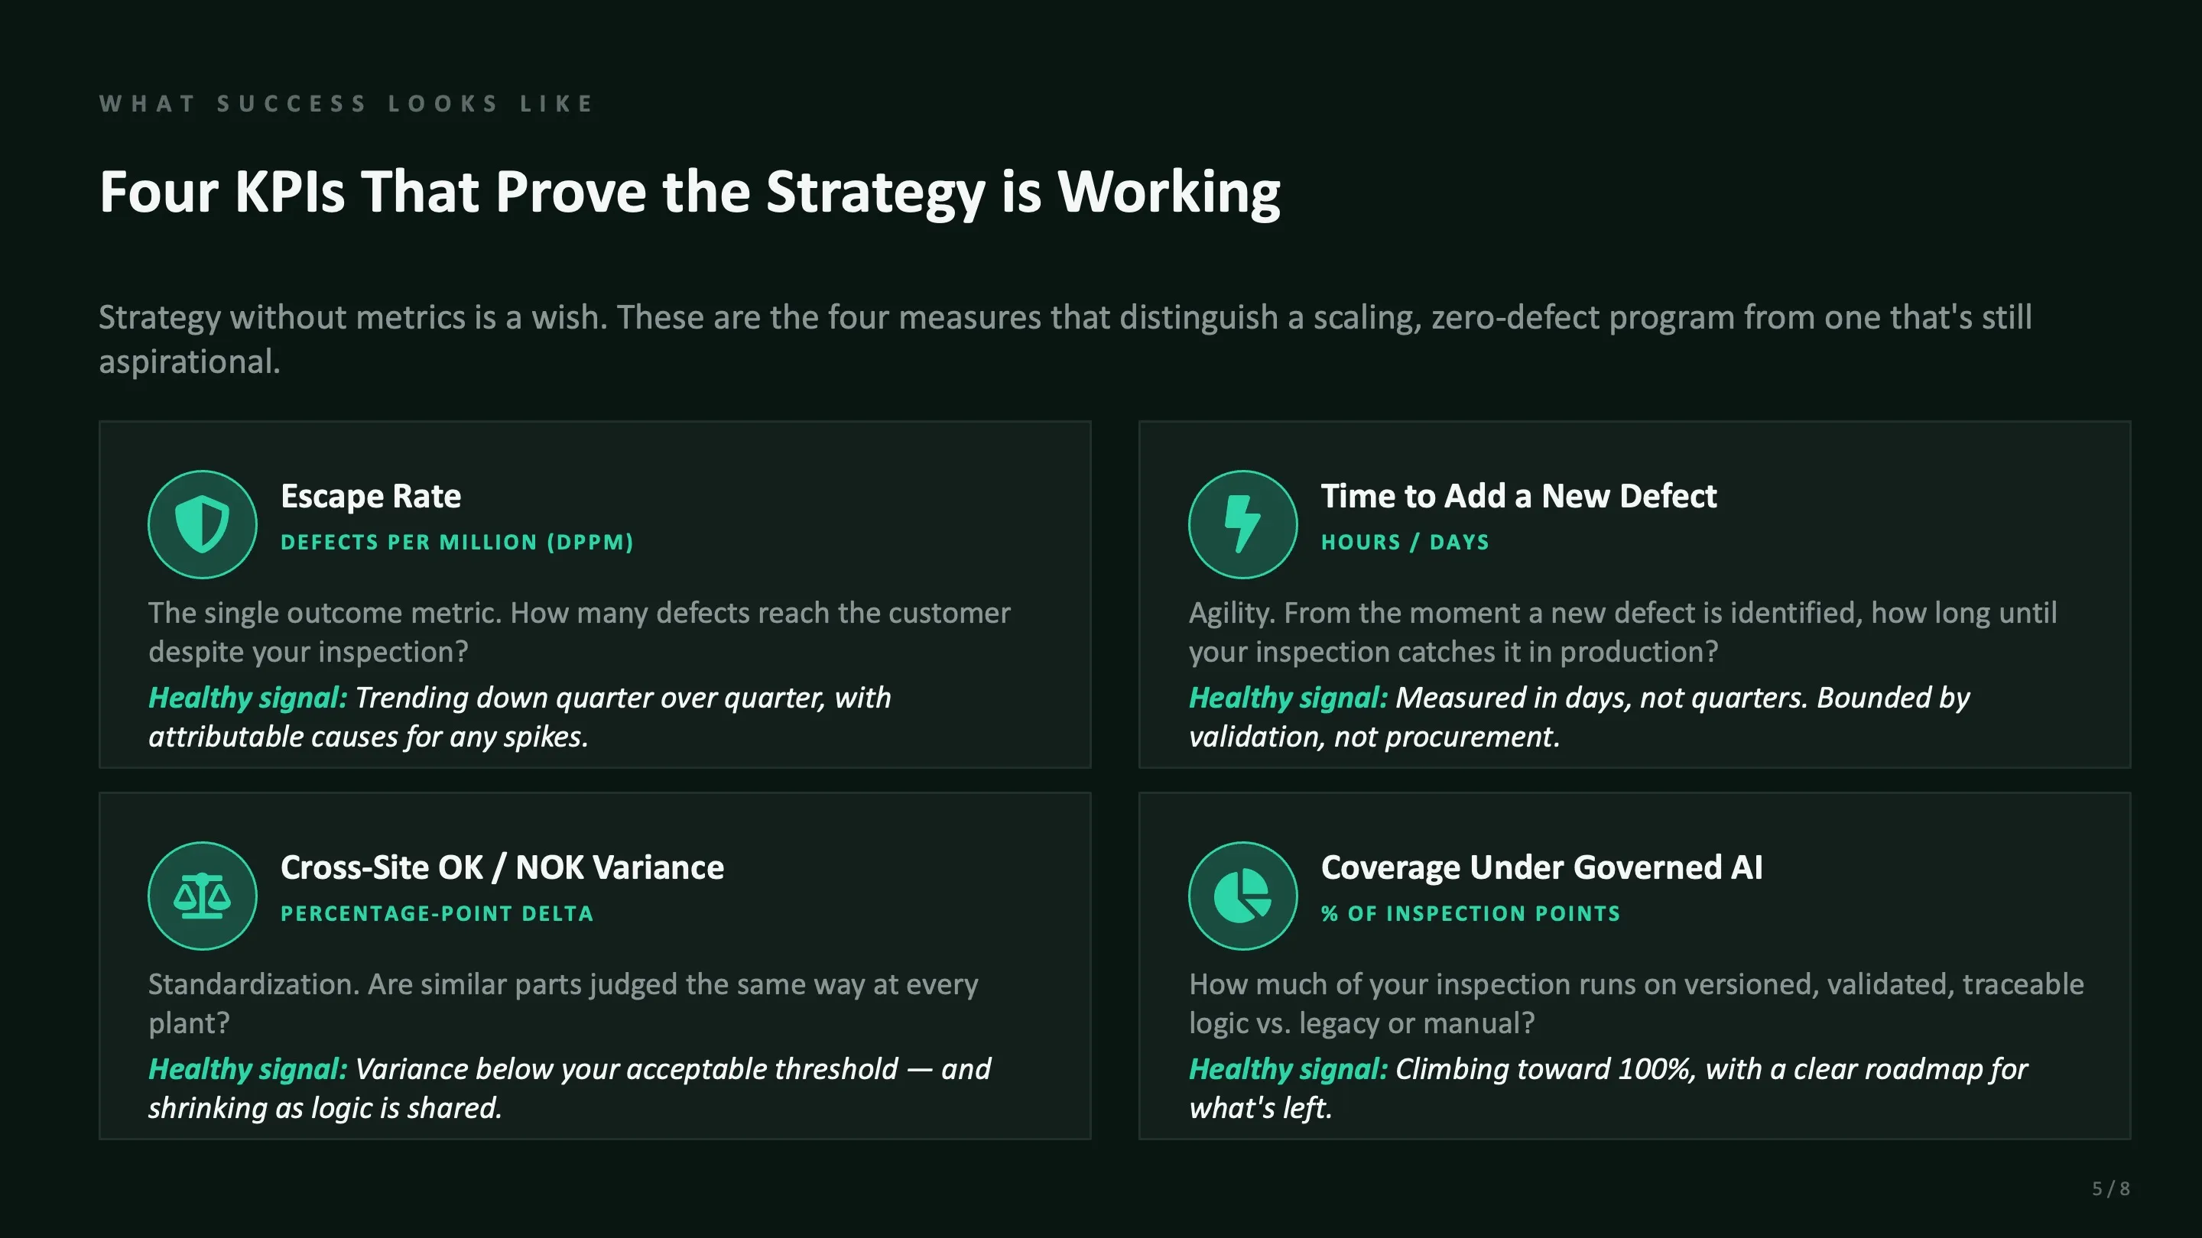This screenshot has width=2202, height=1238.
Task: Select the Time to Add a New Defect heading
Action: tap(1519, 497)
